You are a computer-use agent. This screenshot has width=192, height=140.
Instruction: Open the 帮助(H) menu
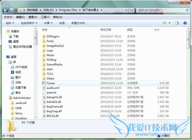tap(58, 17)
